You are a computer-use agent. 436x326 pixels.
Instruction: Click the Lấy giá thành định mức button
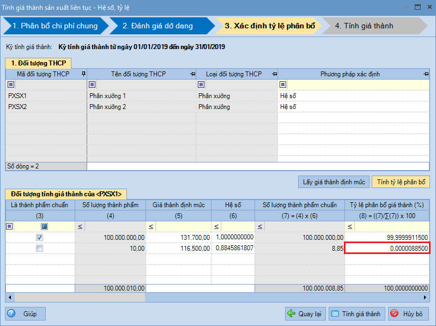(334, 182)
